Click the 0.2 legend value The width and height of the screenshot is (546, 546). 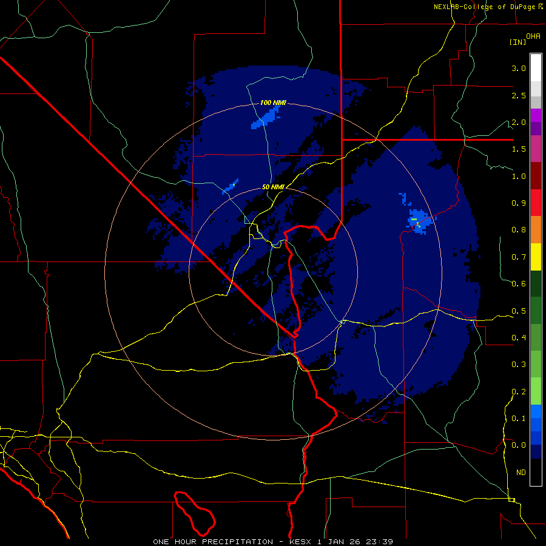pyautogui.click(x=519, y=391)
